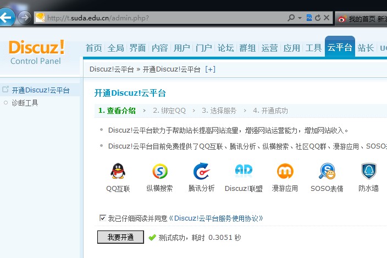387x258 pixels.
Task: Click the Discuz!联盟 label
Action: (x=244, y=189)
